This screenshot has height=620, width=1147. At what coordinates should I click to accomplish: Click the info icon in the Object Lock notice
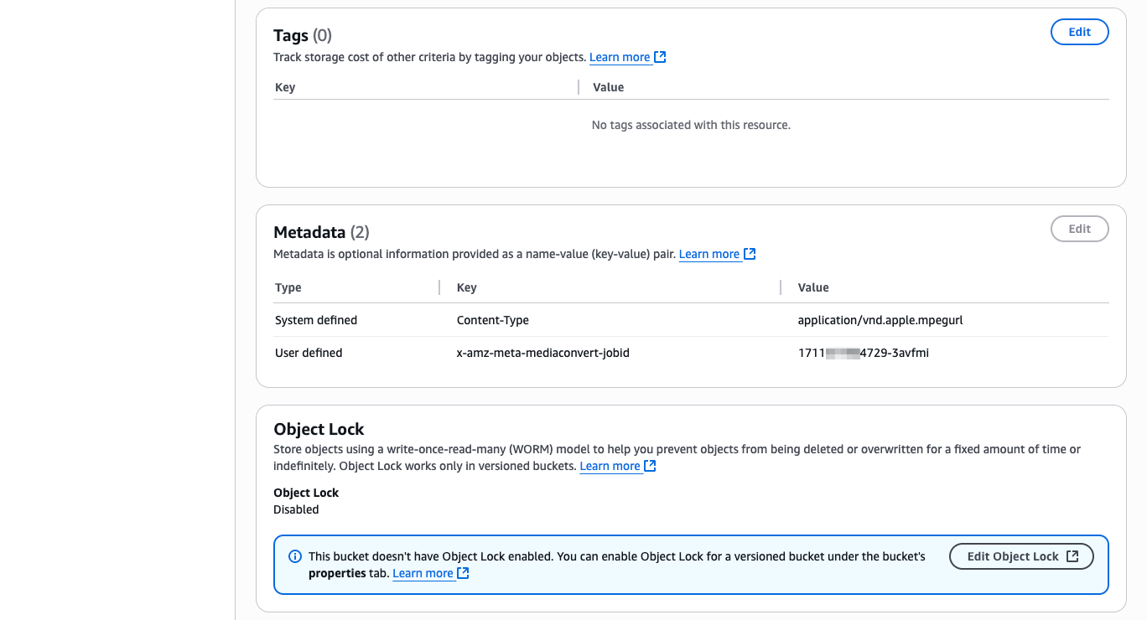click(x=295, y=556)
